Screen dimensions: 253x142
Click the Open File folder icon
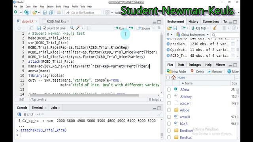pyautogui.click(x=34, y=12)
